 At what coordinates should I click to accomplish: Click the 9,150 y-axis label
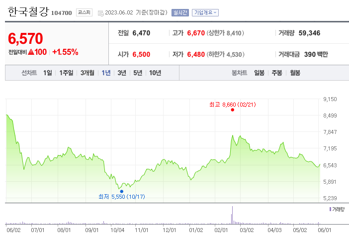pos(330,99)
